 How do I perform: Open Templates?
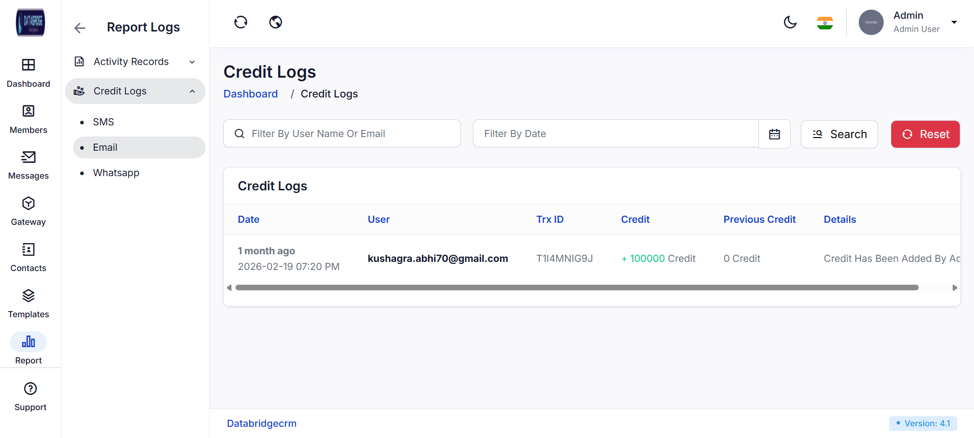pos(28,304)
